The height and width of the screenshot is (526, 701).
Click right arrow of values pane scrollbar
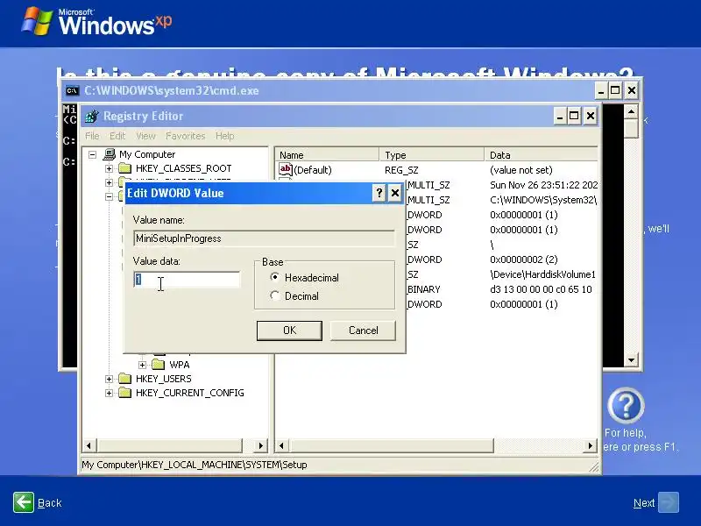click(x=590, y=445)
